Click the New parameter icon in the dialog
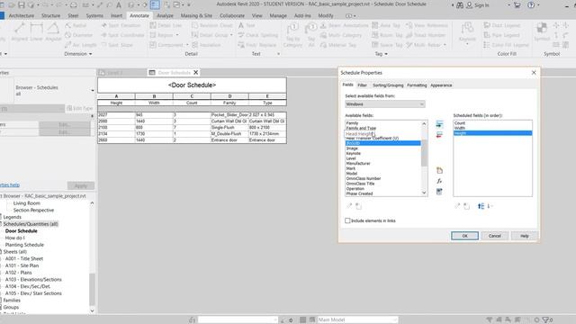Image resolution: width=576 pixels, height=324 pixels. pos(439,170)
